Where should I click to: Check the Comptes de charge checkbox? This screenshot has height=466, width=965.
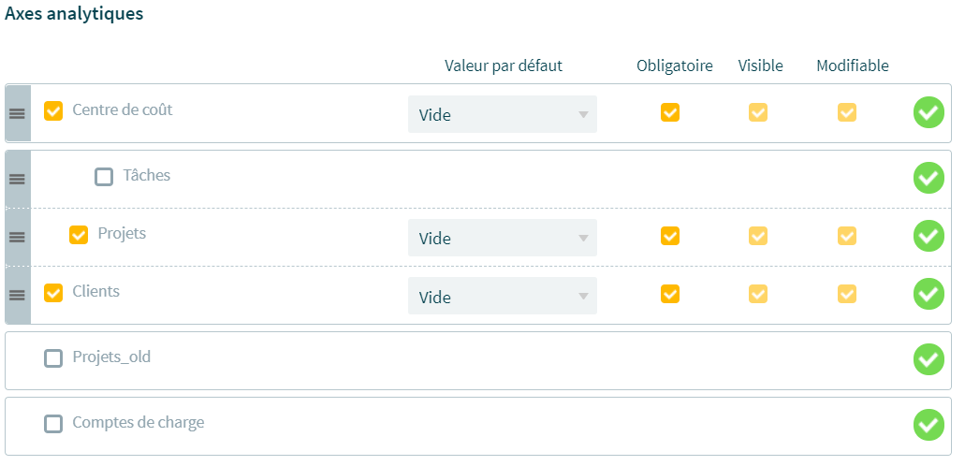click(x=53, y=424)
